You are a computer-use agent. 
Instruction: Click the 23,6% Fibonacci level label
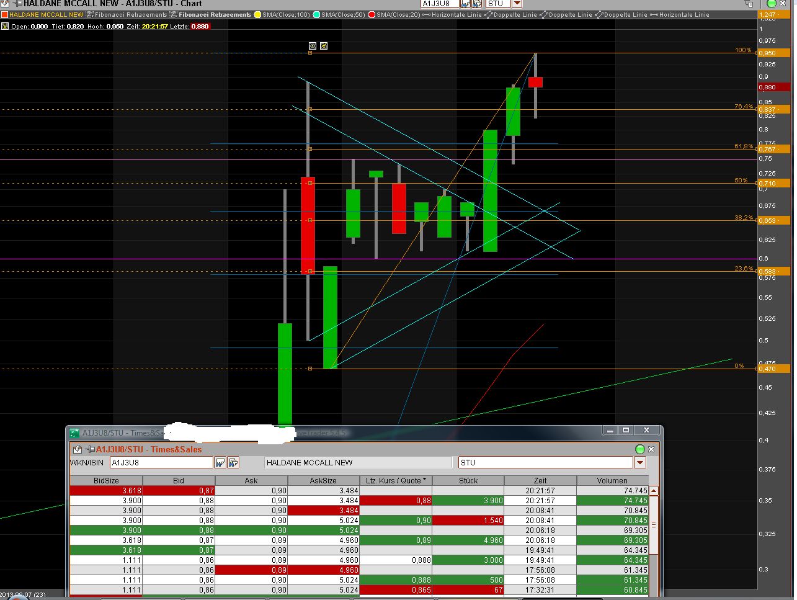pyautogui.click(x=744, y=269)
